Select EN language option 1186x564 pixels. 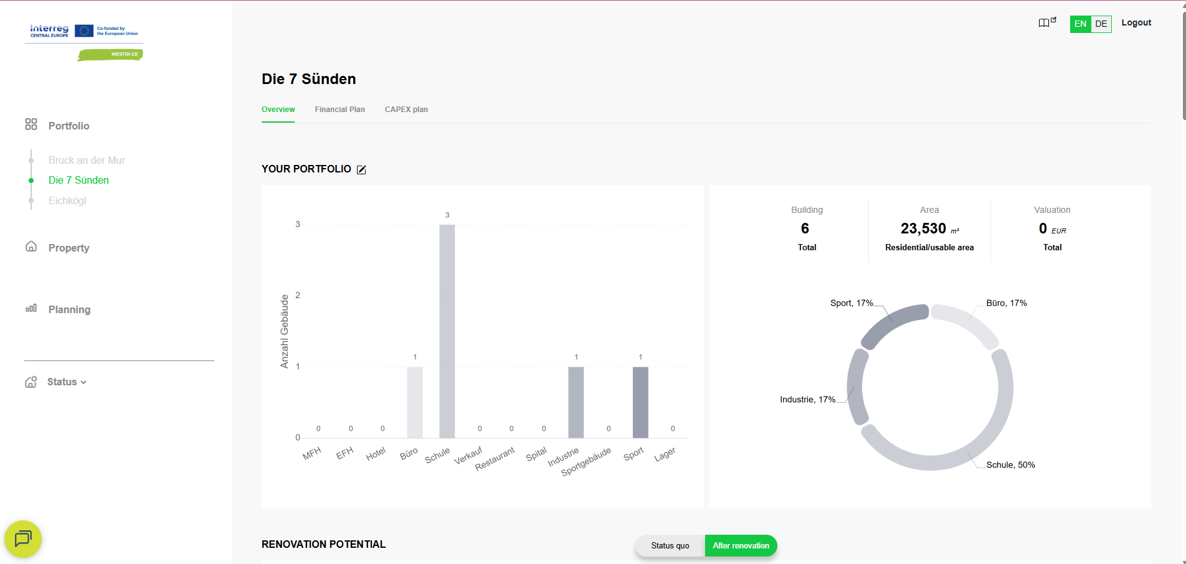pos(1080,24)
